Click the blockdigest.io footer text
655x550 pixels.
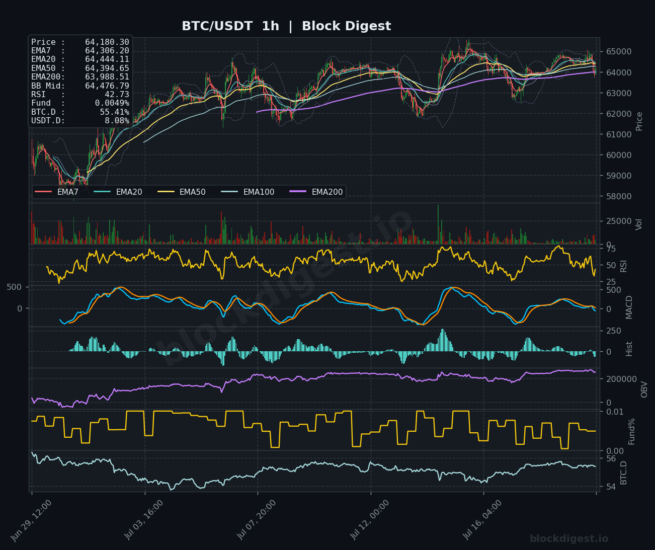[569, 539]
